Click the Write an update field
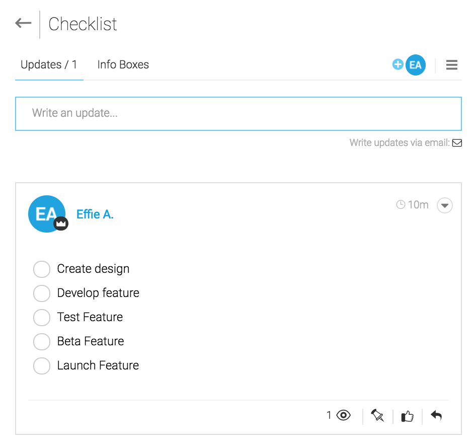Screen dimensions: 474x444 pos(238,114)
